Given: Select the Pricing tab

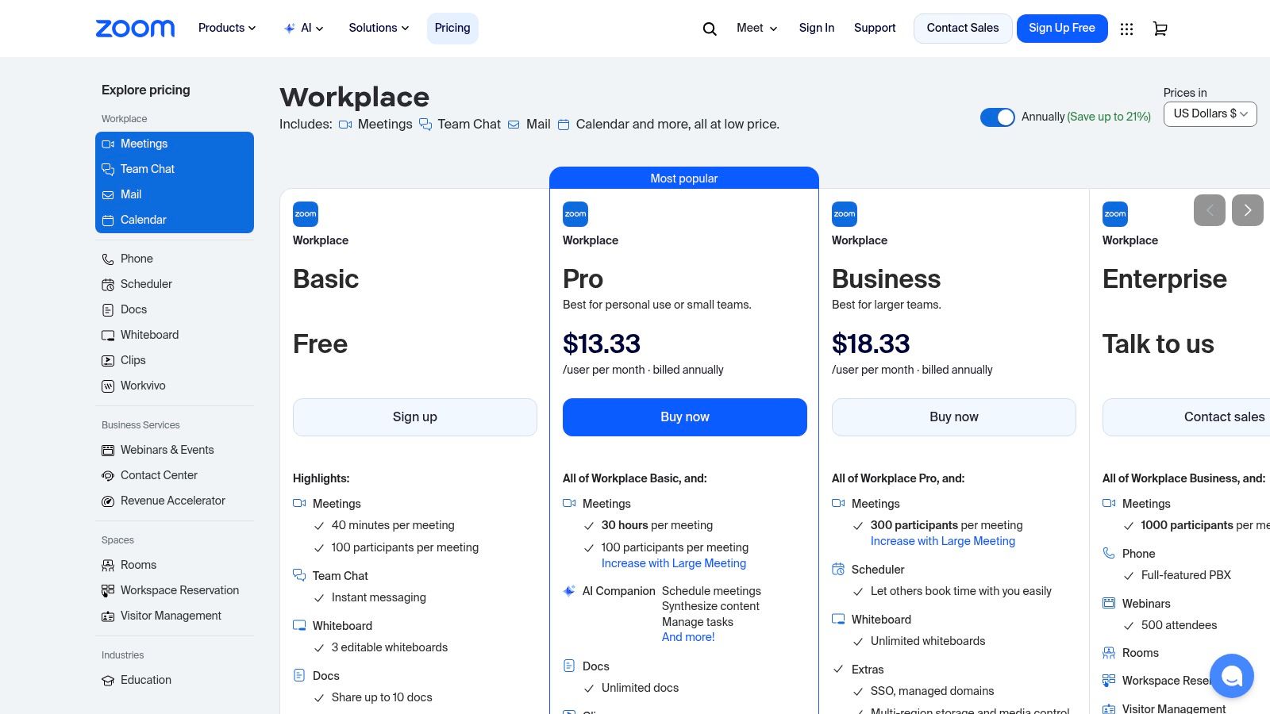Looking at the screenshot, I should (452, 28).
